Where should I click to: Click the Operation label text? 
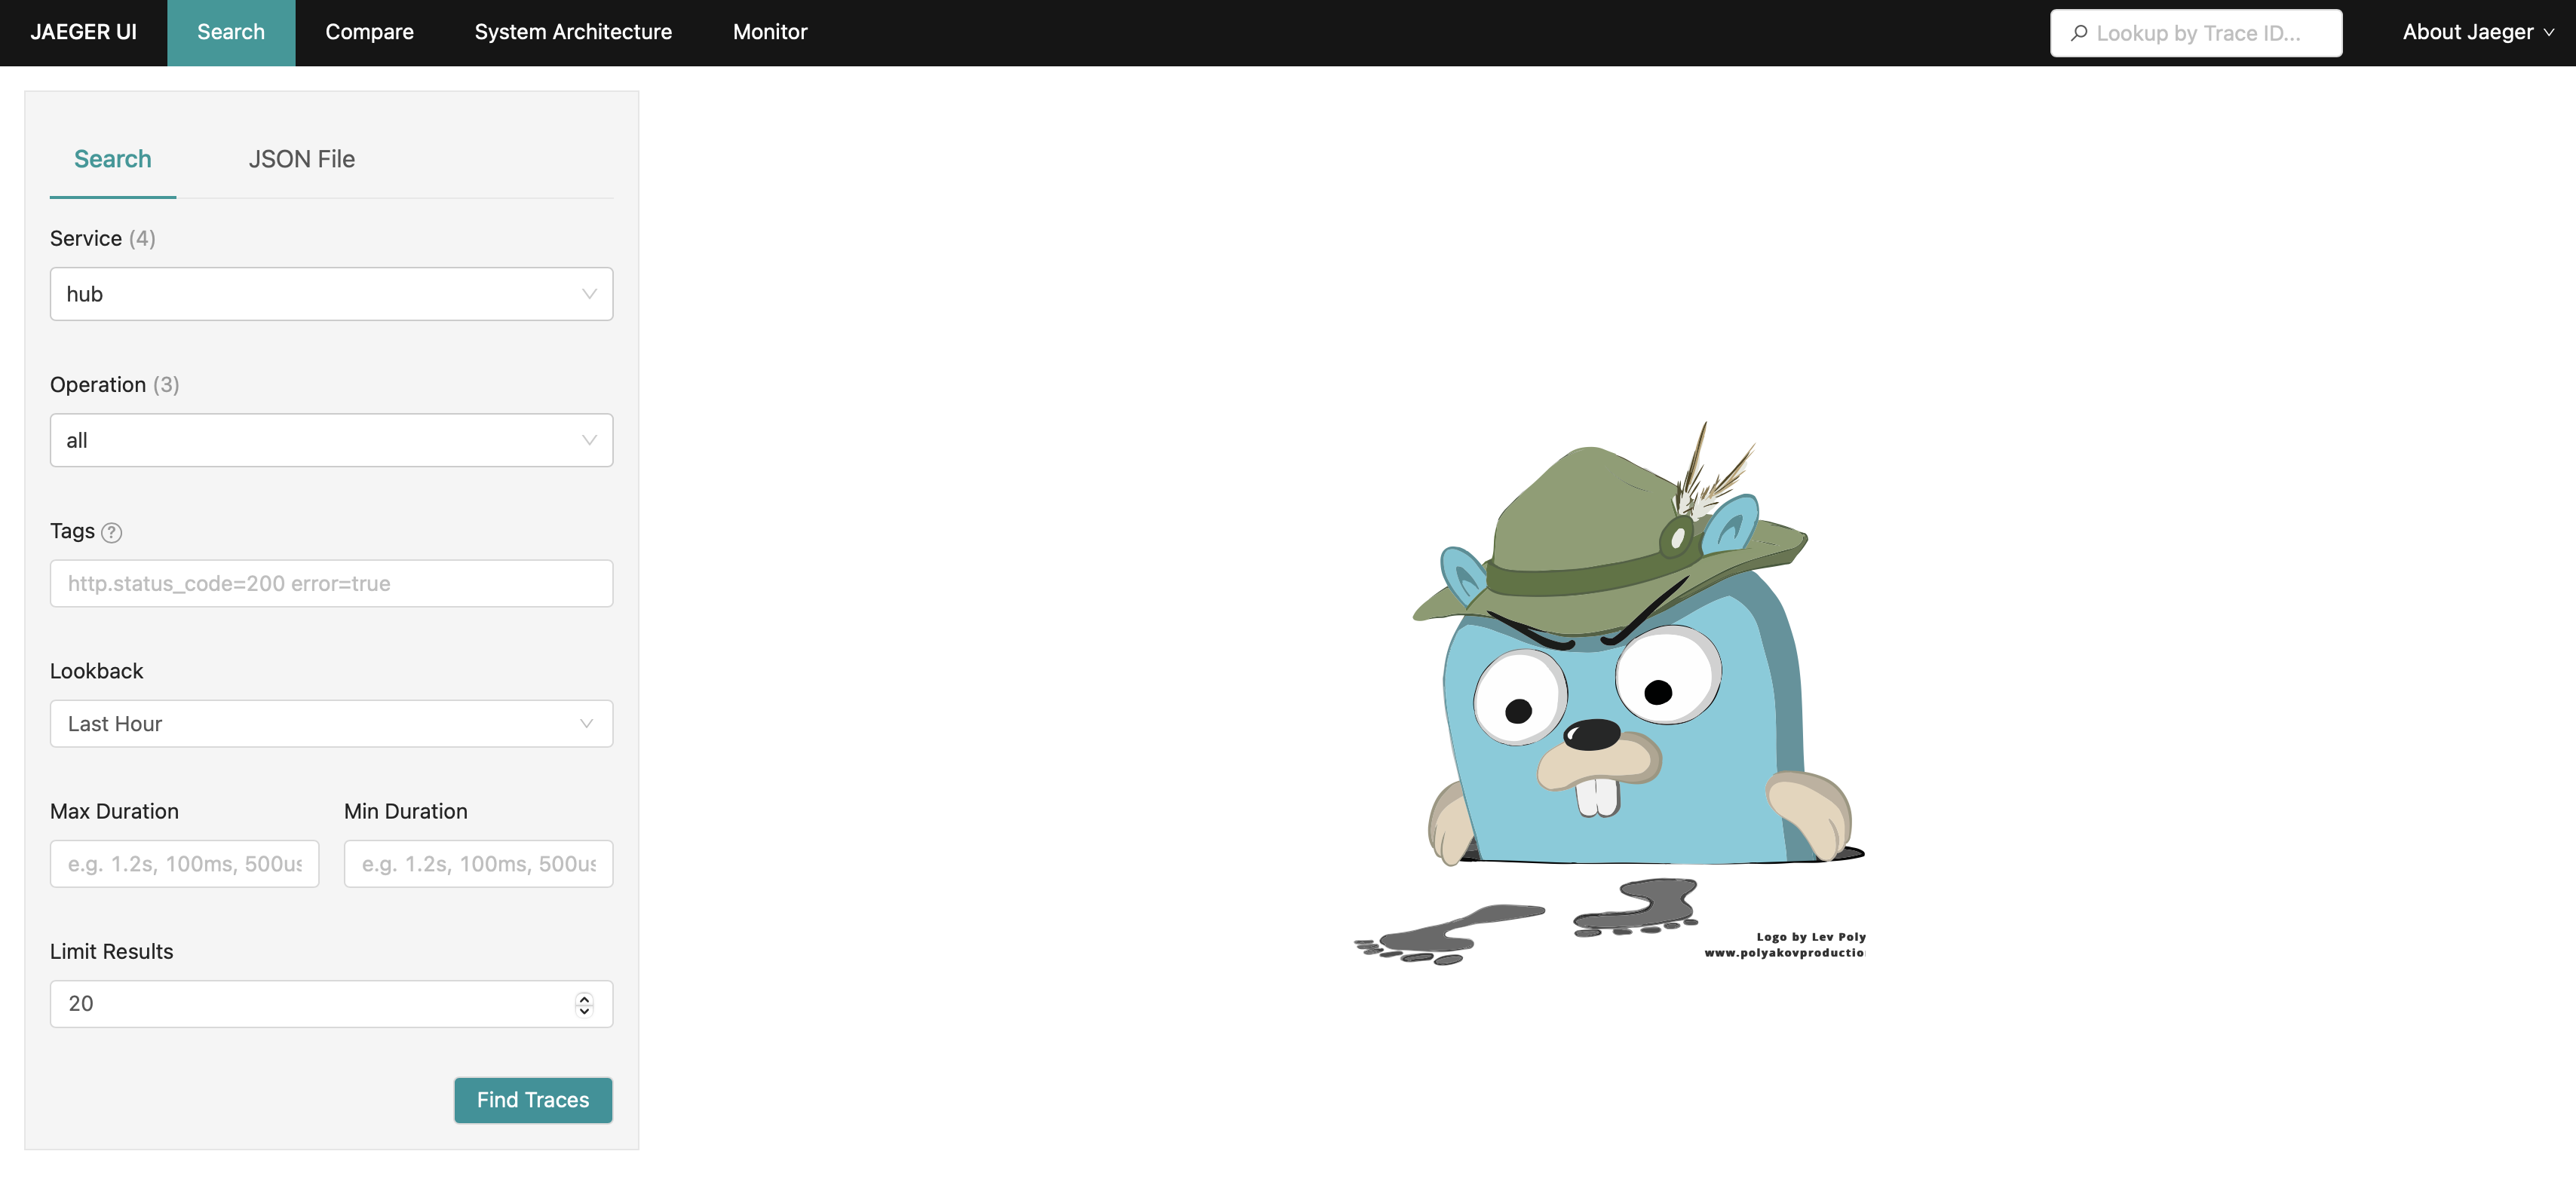[x=98, y=385]
